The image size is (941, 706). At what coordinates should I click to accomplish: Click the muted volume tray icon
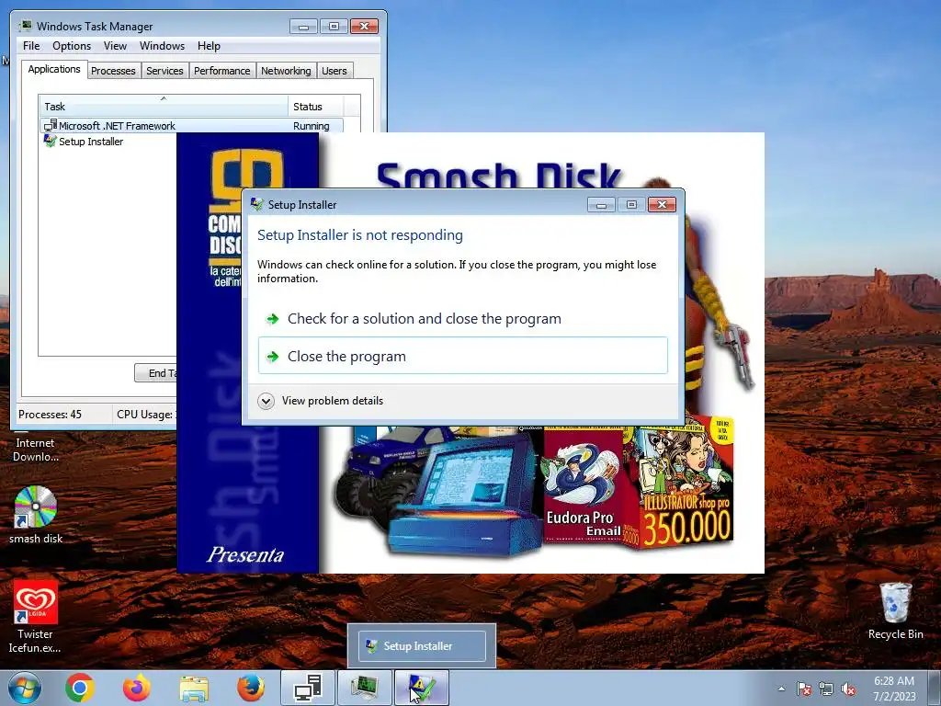[x=848, y=689]
